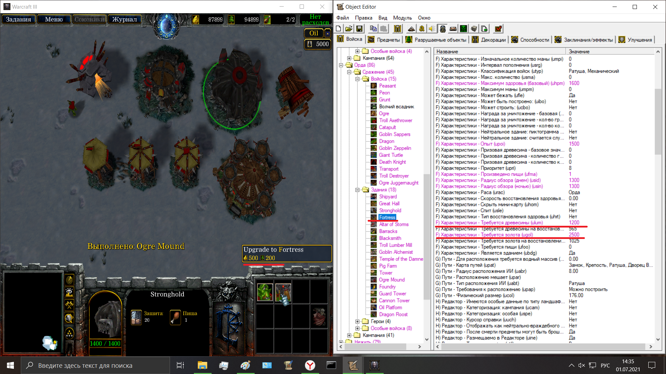Expand the Кампания (64) tree node
Image resolution: width=666 pixels, height=374 pixels.
(x=349, y=58)
